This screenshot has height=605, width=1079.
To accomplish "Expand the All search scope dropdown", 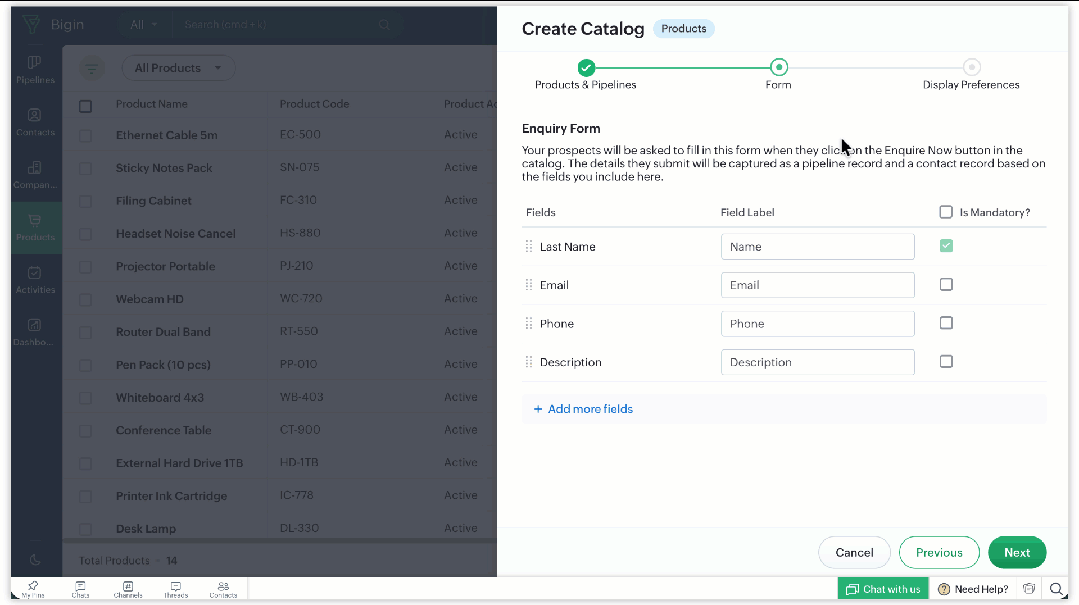I will [144, 25].
